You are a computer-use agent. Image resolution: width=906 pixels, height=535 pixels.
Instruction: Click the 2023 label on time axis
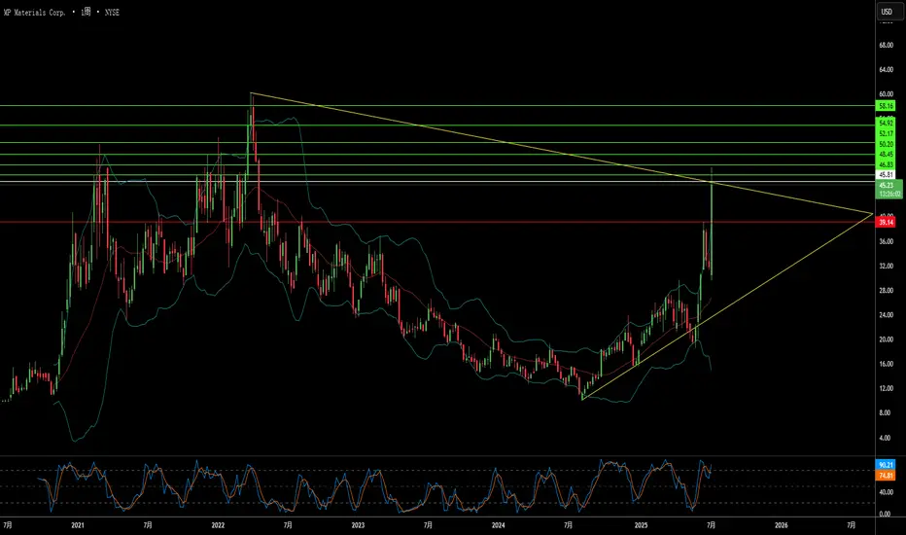pyautogui.click(x=358, y=525)
